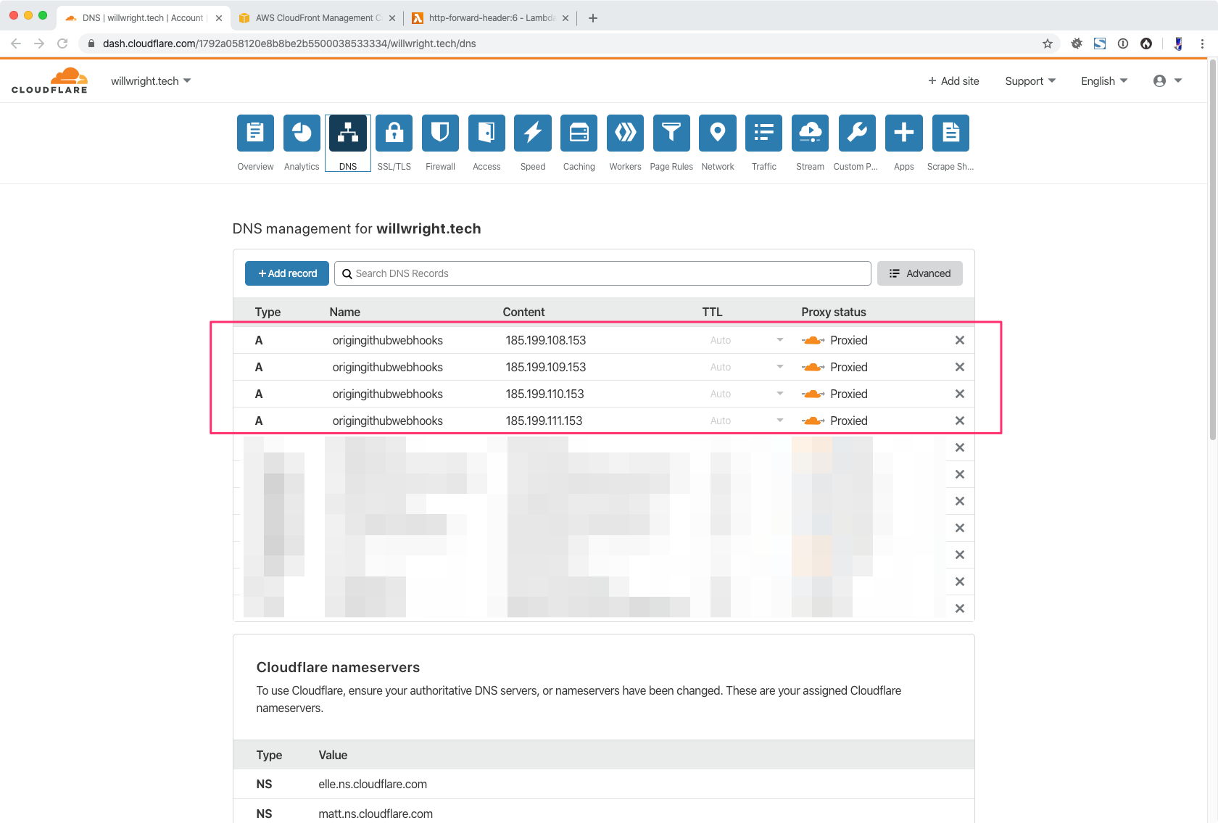The width and height of the screenshot is (1218, 823).
Task: Open the Traffic list icon
Action: (x=764, y=133)
